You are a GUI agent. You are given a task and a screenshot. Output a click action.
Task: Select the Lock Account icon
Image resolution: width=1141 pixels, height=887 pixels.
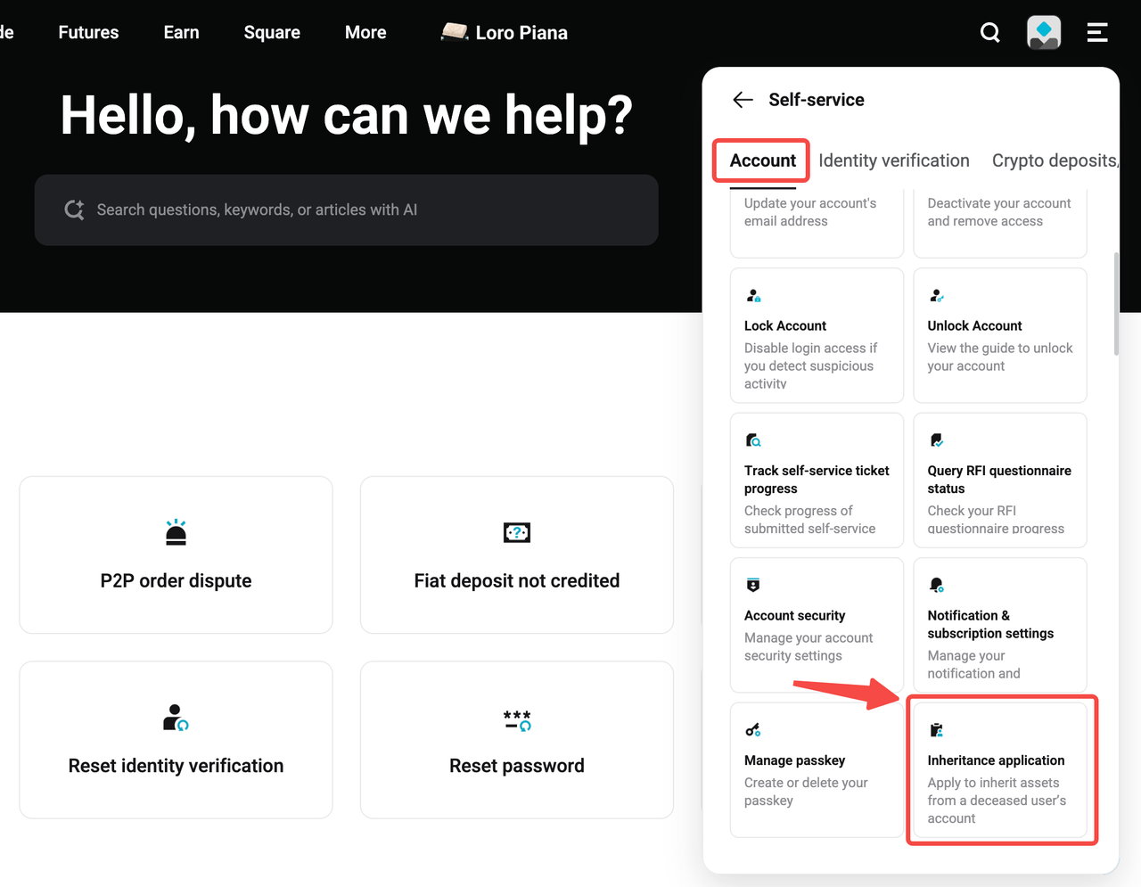click(x=753, y=295)
